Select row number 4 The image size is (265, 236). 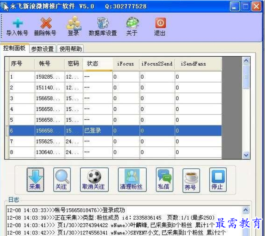click(x=115, y=109)
